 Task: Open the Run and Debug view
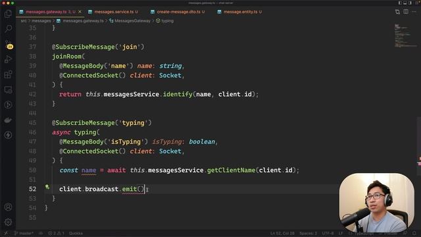(x=8, y=59)
